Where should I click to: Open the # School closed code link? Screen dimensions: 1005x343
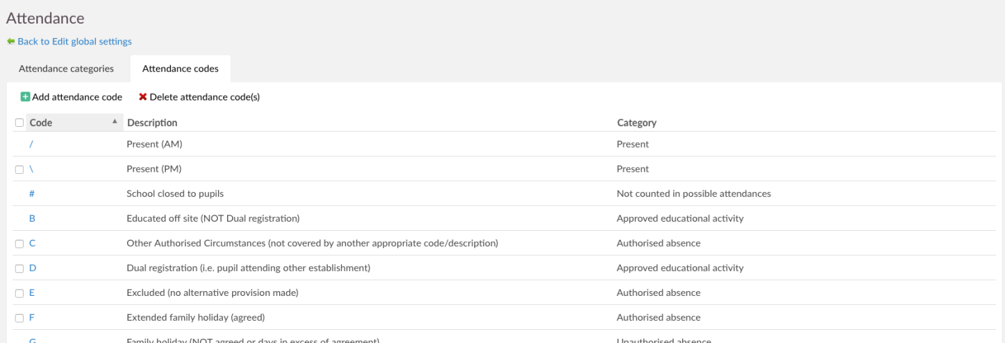click(32, 194)
